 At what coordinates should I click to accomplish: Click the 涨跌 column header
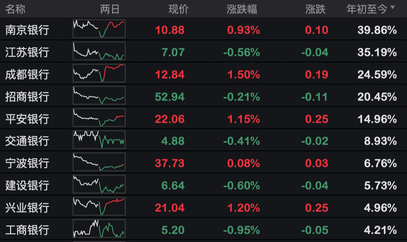[x=315, y=9]
